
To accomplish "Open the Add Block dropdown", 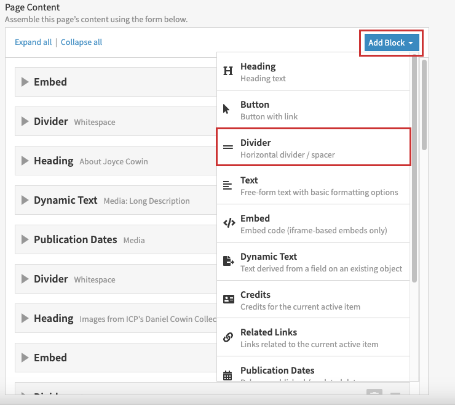I will coord(390,42).
